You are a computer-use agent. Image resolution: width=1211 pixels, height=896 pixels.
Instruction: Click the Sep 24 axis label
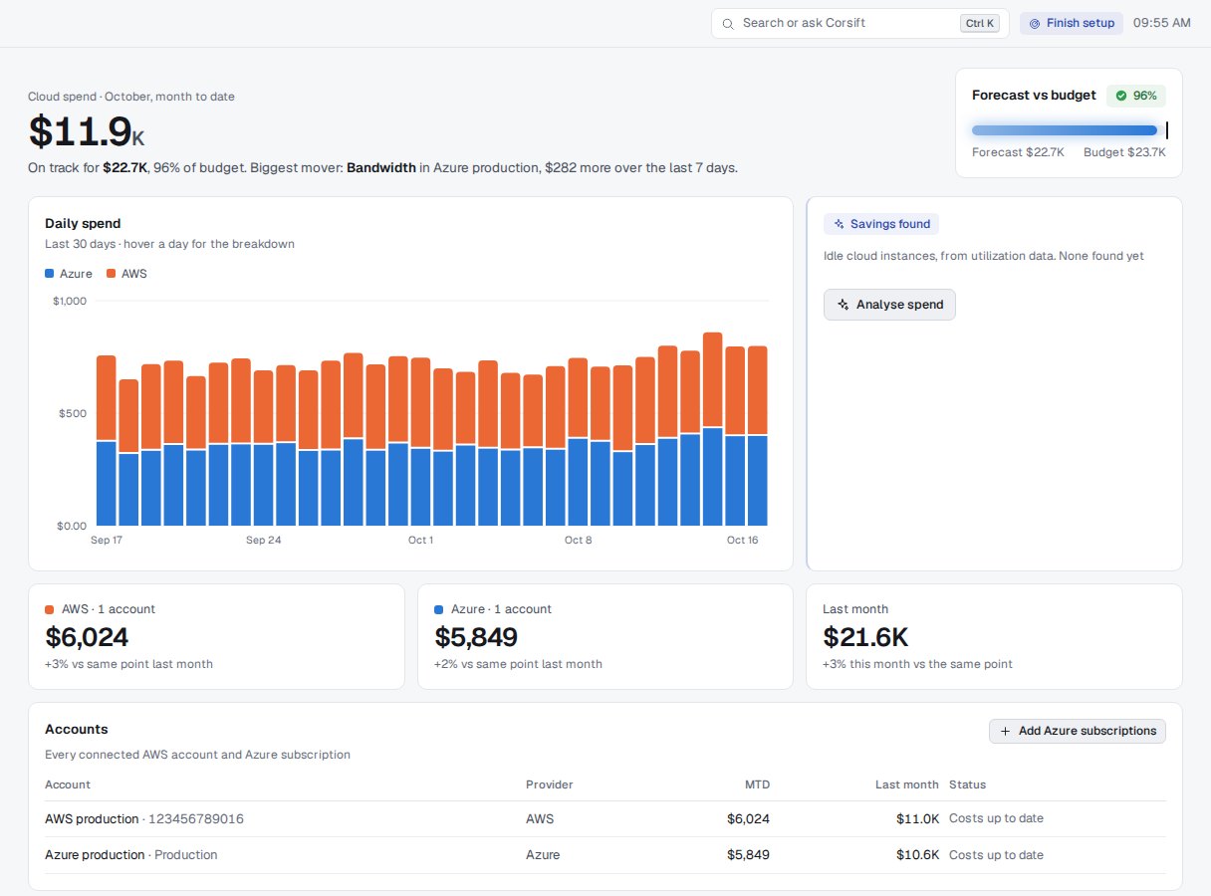click(x=264, y=541)
